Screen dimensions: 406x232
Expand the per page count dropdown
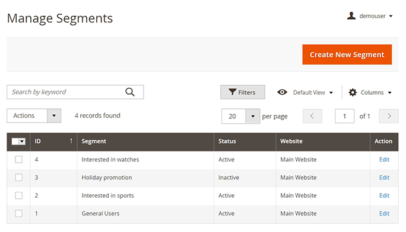pyautogui.click(x=253, y=116)
